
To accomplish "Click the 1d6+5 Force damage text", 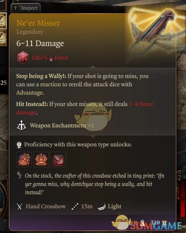I will [x=50, y=58].
